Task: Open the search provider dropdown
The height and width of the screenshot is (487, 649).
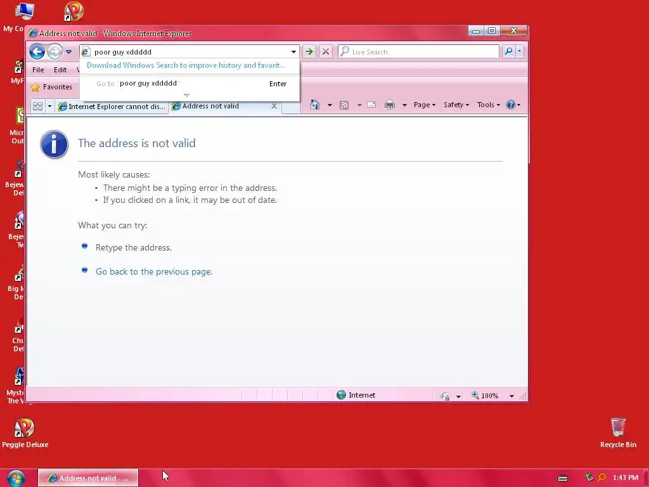Action: [x=520, y=51]
